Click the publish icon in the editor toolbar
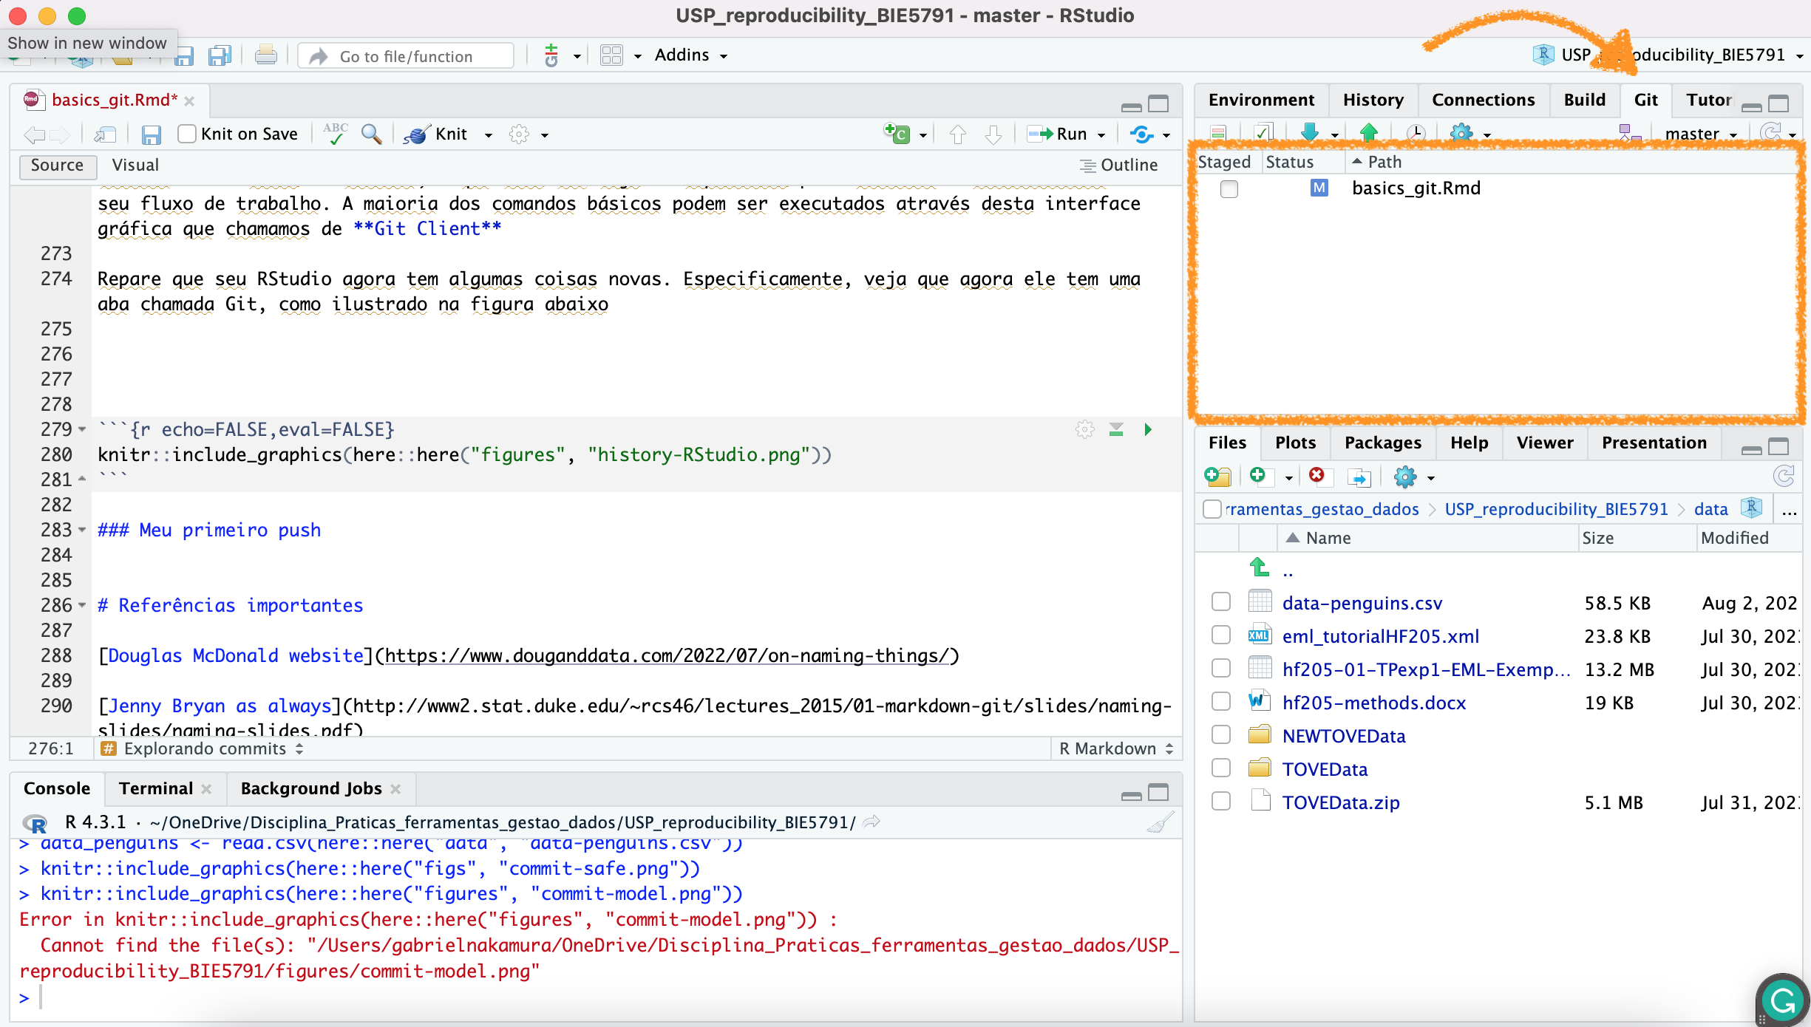This screenshot has height=1027, width=1811. pos(1141,134)
